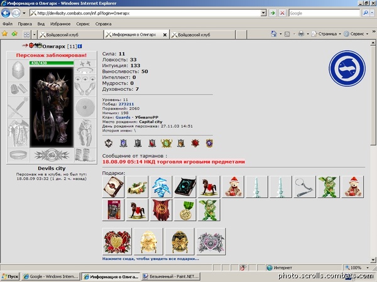Screen dimensions: 377x282
Task: Open the recent pages dropdown arrow
Action: pos(24,13)
